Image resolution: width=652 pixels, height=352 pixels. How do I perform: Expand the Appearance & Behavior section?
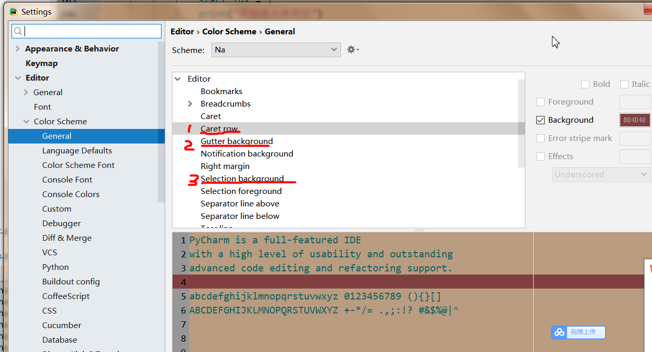(x=18, y=49)
